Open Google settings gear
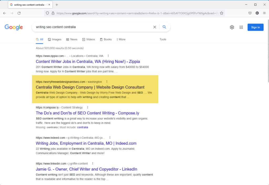 [x=232, y=27]
